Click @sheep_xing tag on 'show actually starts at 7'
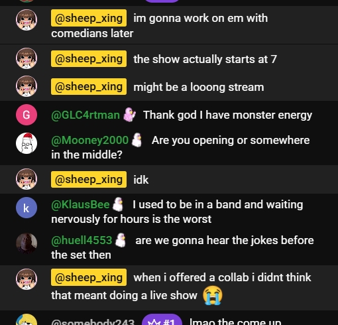 click(x=89, y=59)
